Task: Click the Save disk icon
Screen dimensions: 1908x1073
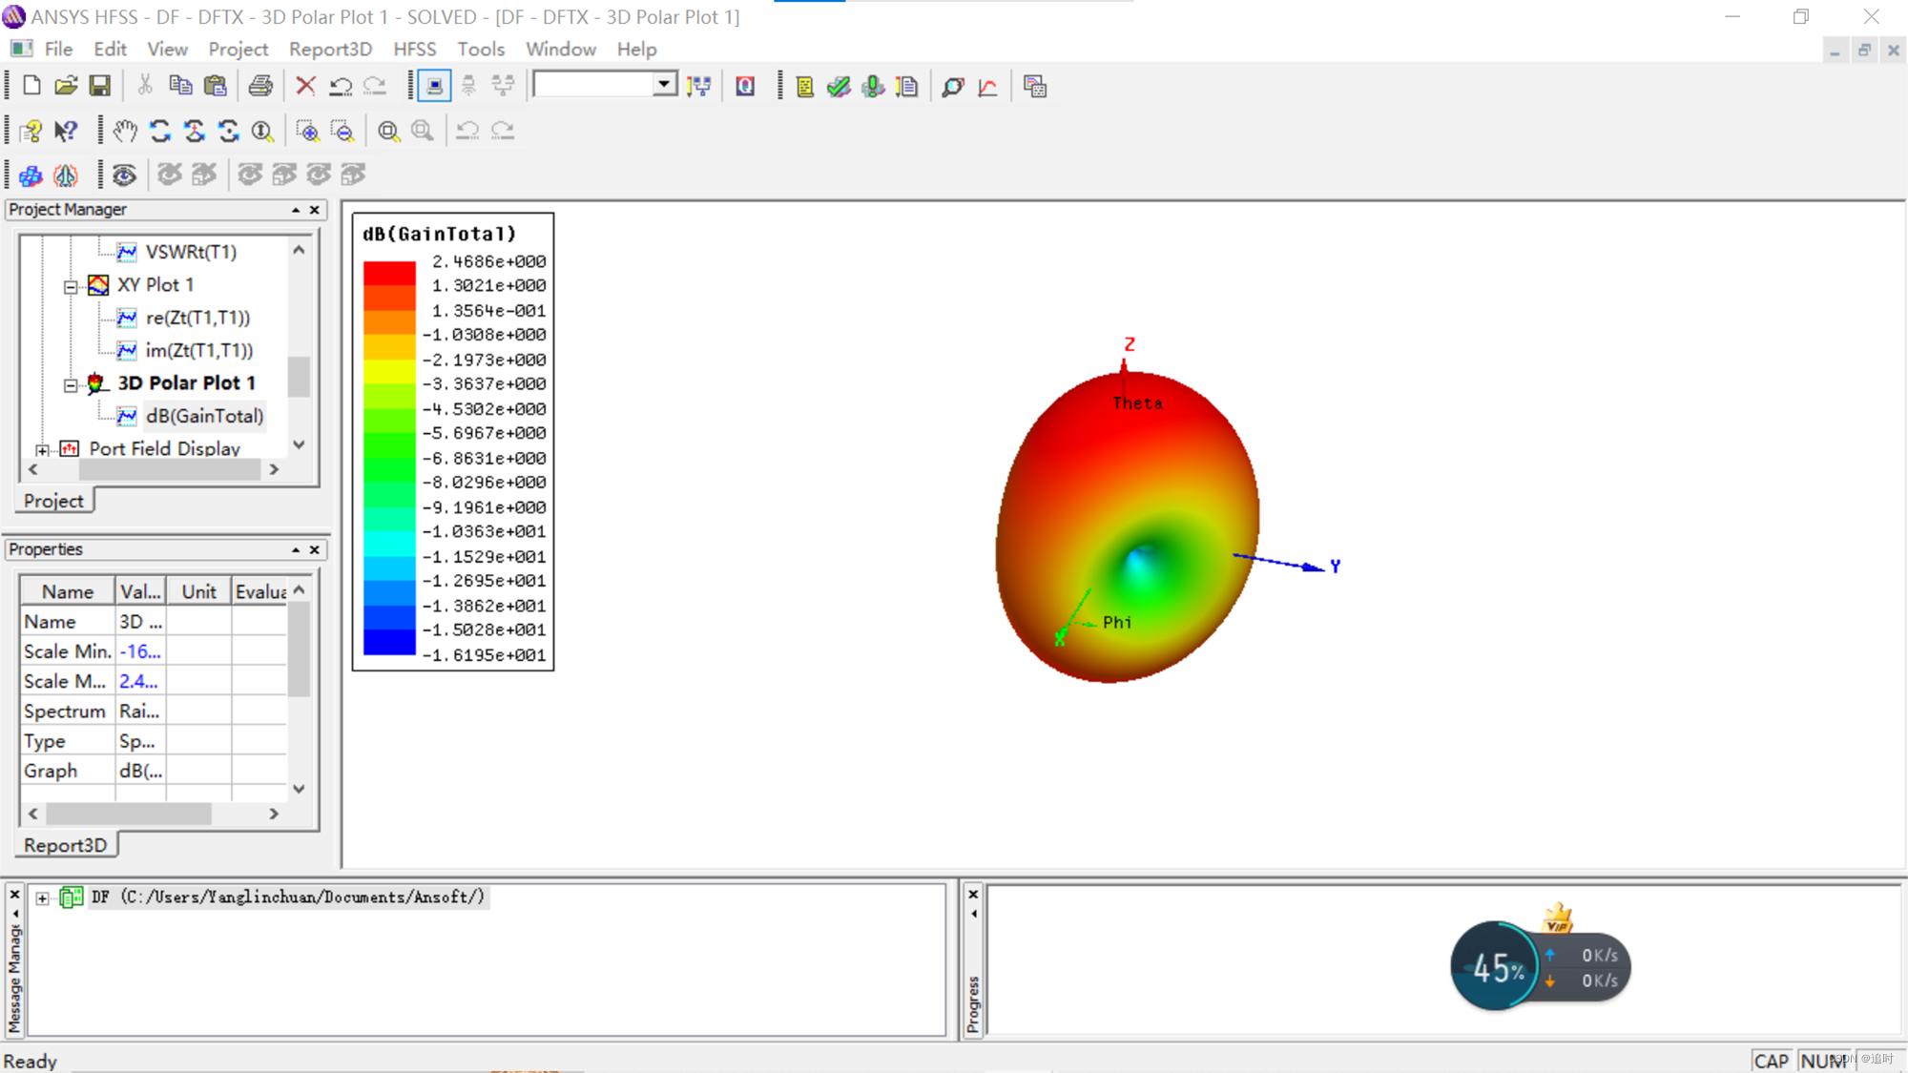Action: (100, 87)
